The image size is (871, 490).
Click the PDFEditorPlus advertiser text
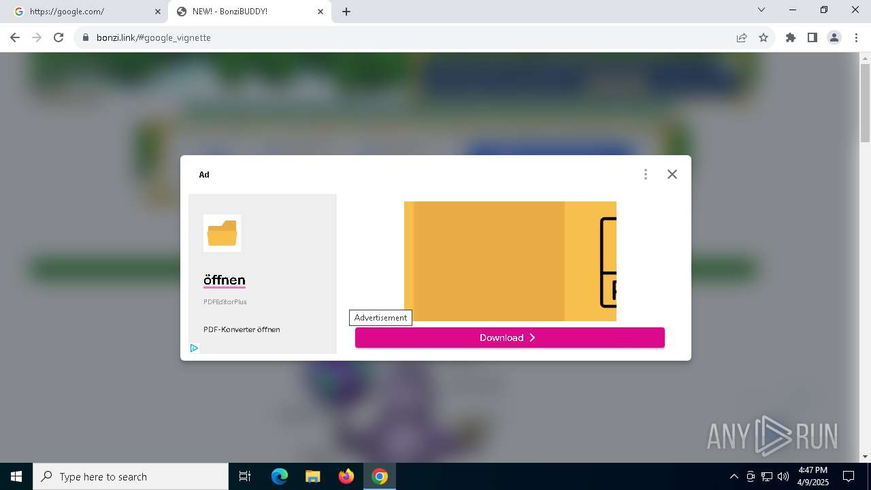point(225,301)
